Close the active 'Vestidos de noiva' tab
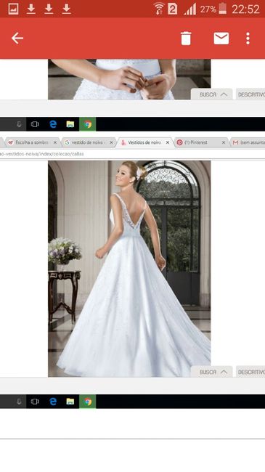Image resolution: width=265 pixels, height=472 pixels. tap(168, 142)
